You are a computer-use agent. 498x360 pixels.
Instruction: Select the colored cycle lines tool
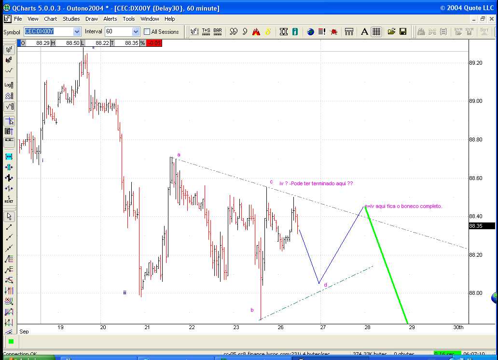point(9,312)
